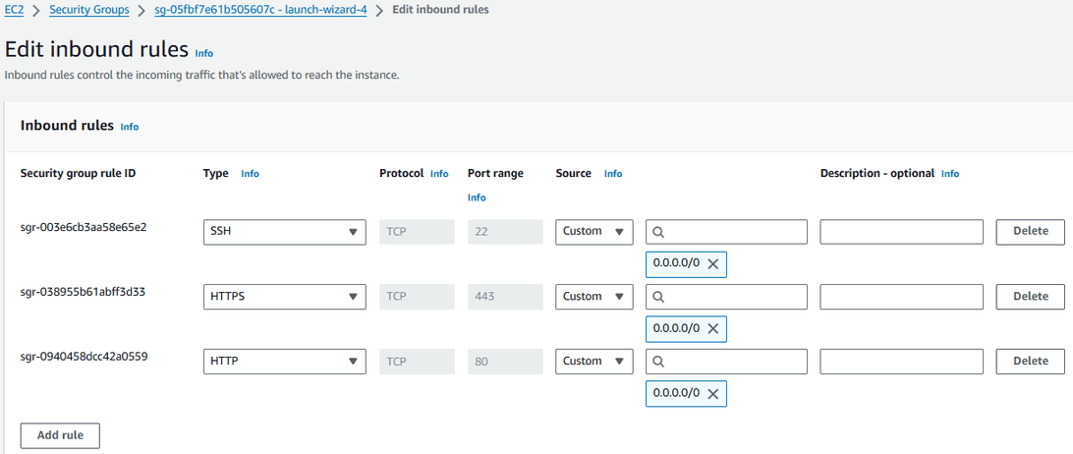This screenshot has width=1073, height=454.
Task: Delete the SSH inbound rule
Action: [x=1030, y=232]
